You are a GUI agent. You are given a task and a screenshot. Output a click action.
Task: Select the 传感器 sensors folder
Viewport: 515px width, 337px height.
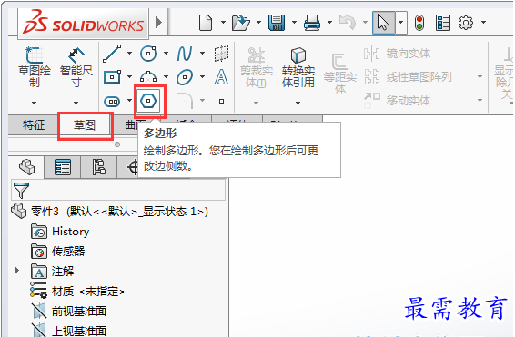coord(58,252)
